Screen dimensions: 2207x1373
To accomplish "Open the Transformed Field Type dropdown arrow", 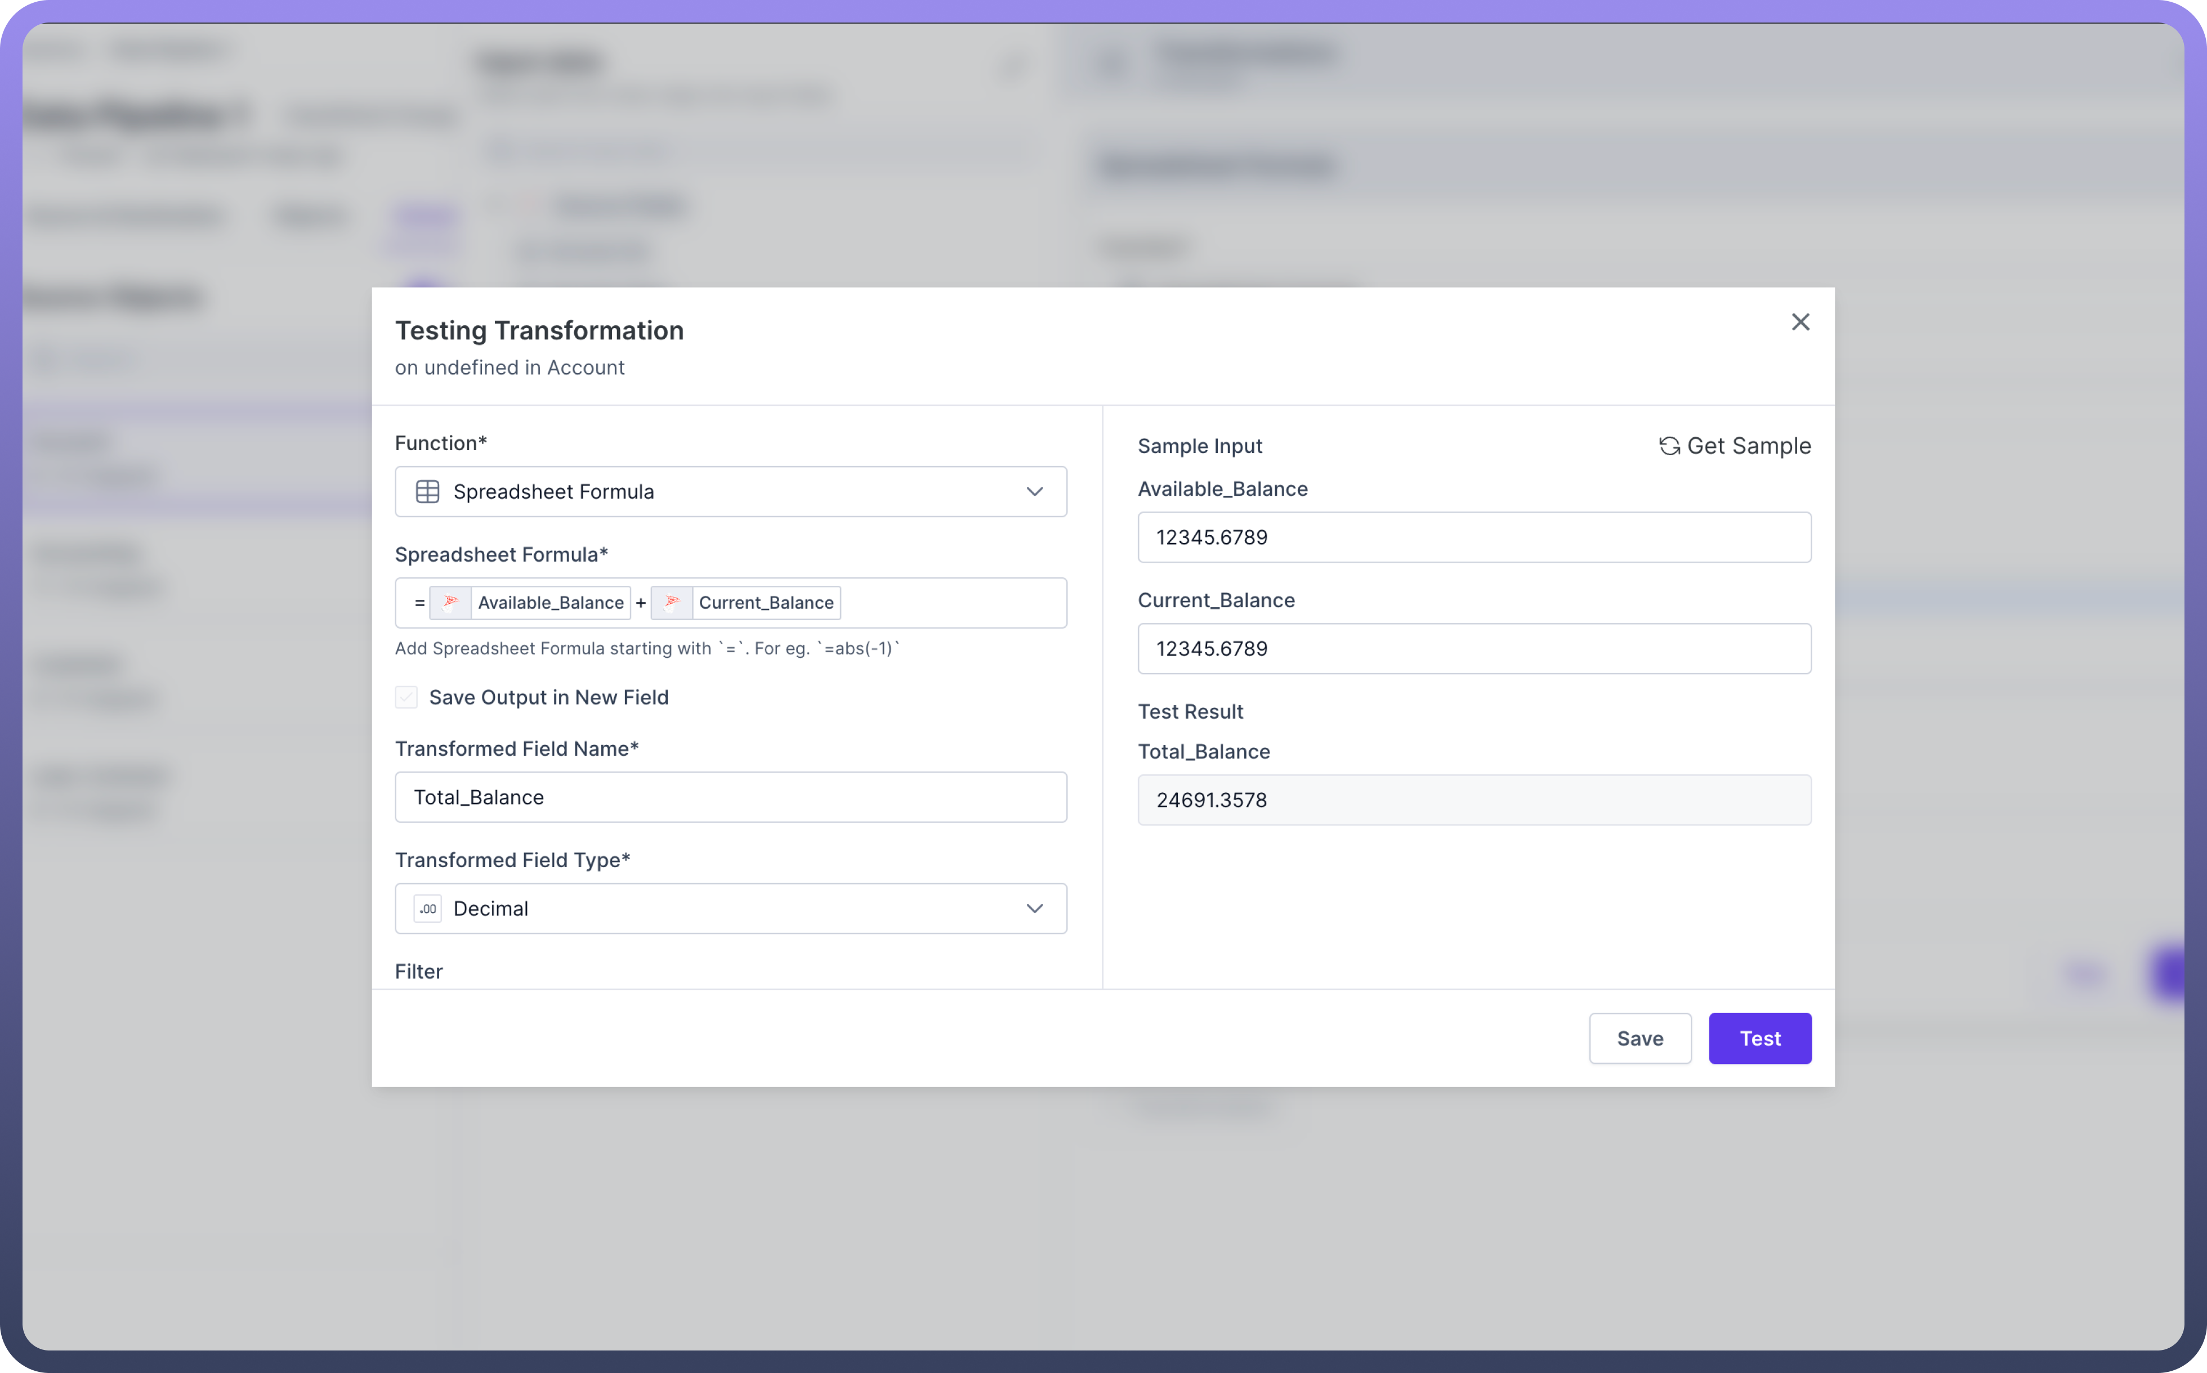I will pos(1034,908).
